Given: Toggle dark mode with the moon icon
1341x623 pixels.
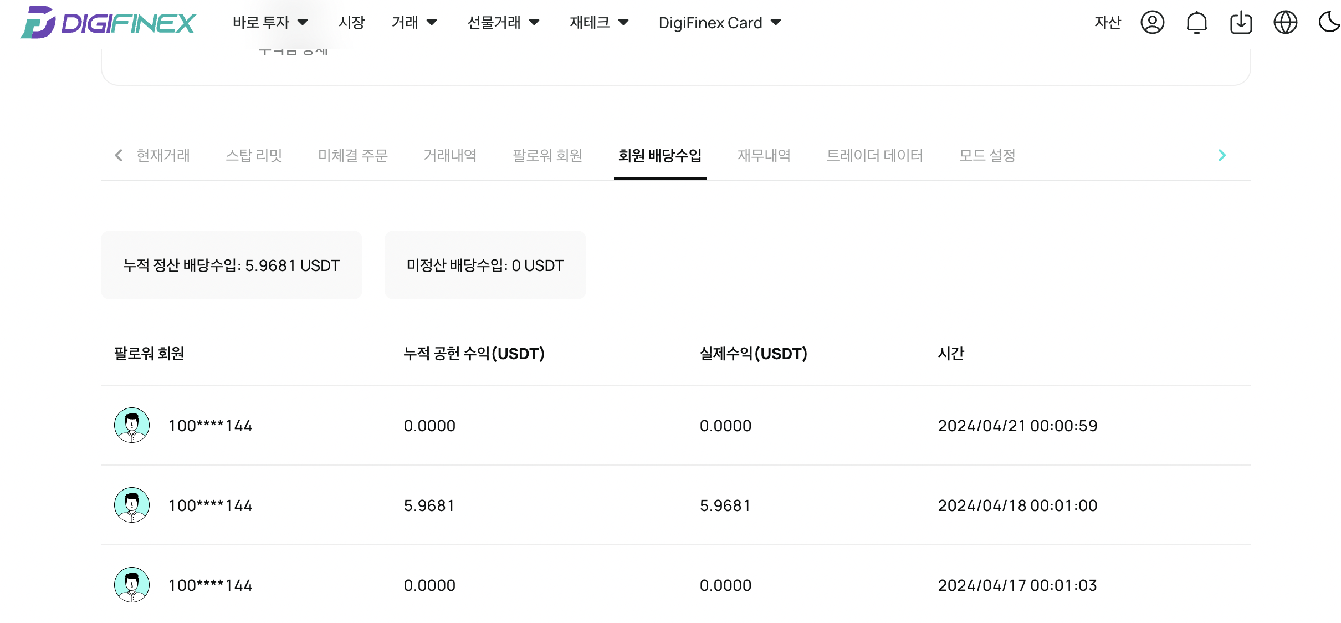Looking at the screenshot, I should click(1329, 23).
